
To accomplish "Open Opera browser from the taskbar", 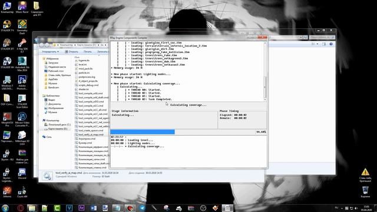I will tap(21, 208).
